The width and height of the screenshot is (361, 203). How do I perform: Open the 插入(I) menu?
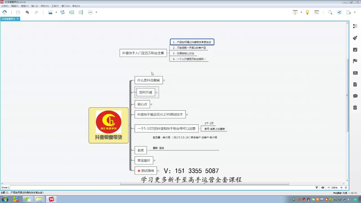[34, 6]
